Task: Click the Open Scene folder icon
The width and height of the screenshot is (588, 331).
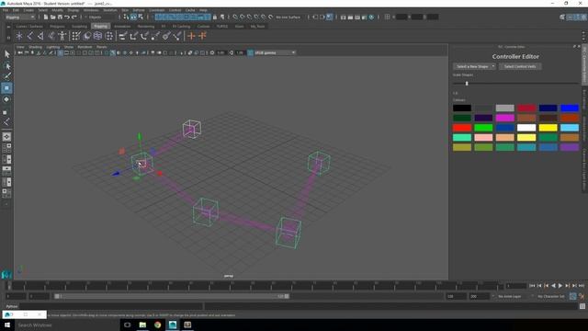Action: 53,17
